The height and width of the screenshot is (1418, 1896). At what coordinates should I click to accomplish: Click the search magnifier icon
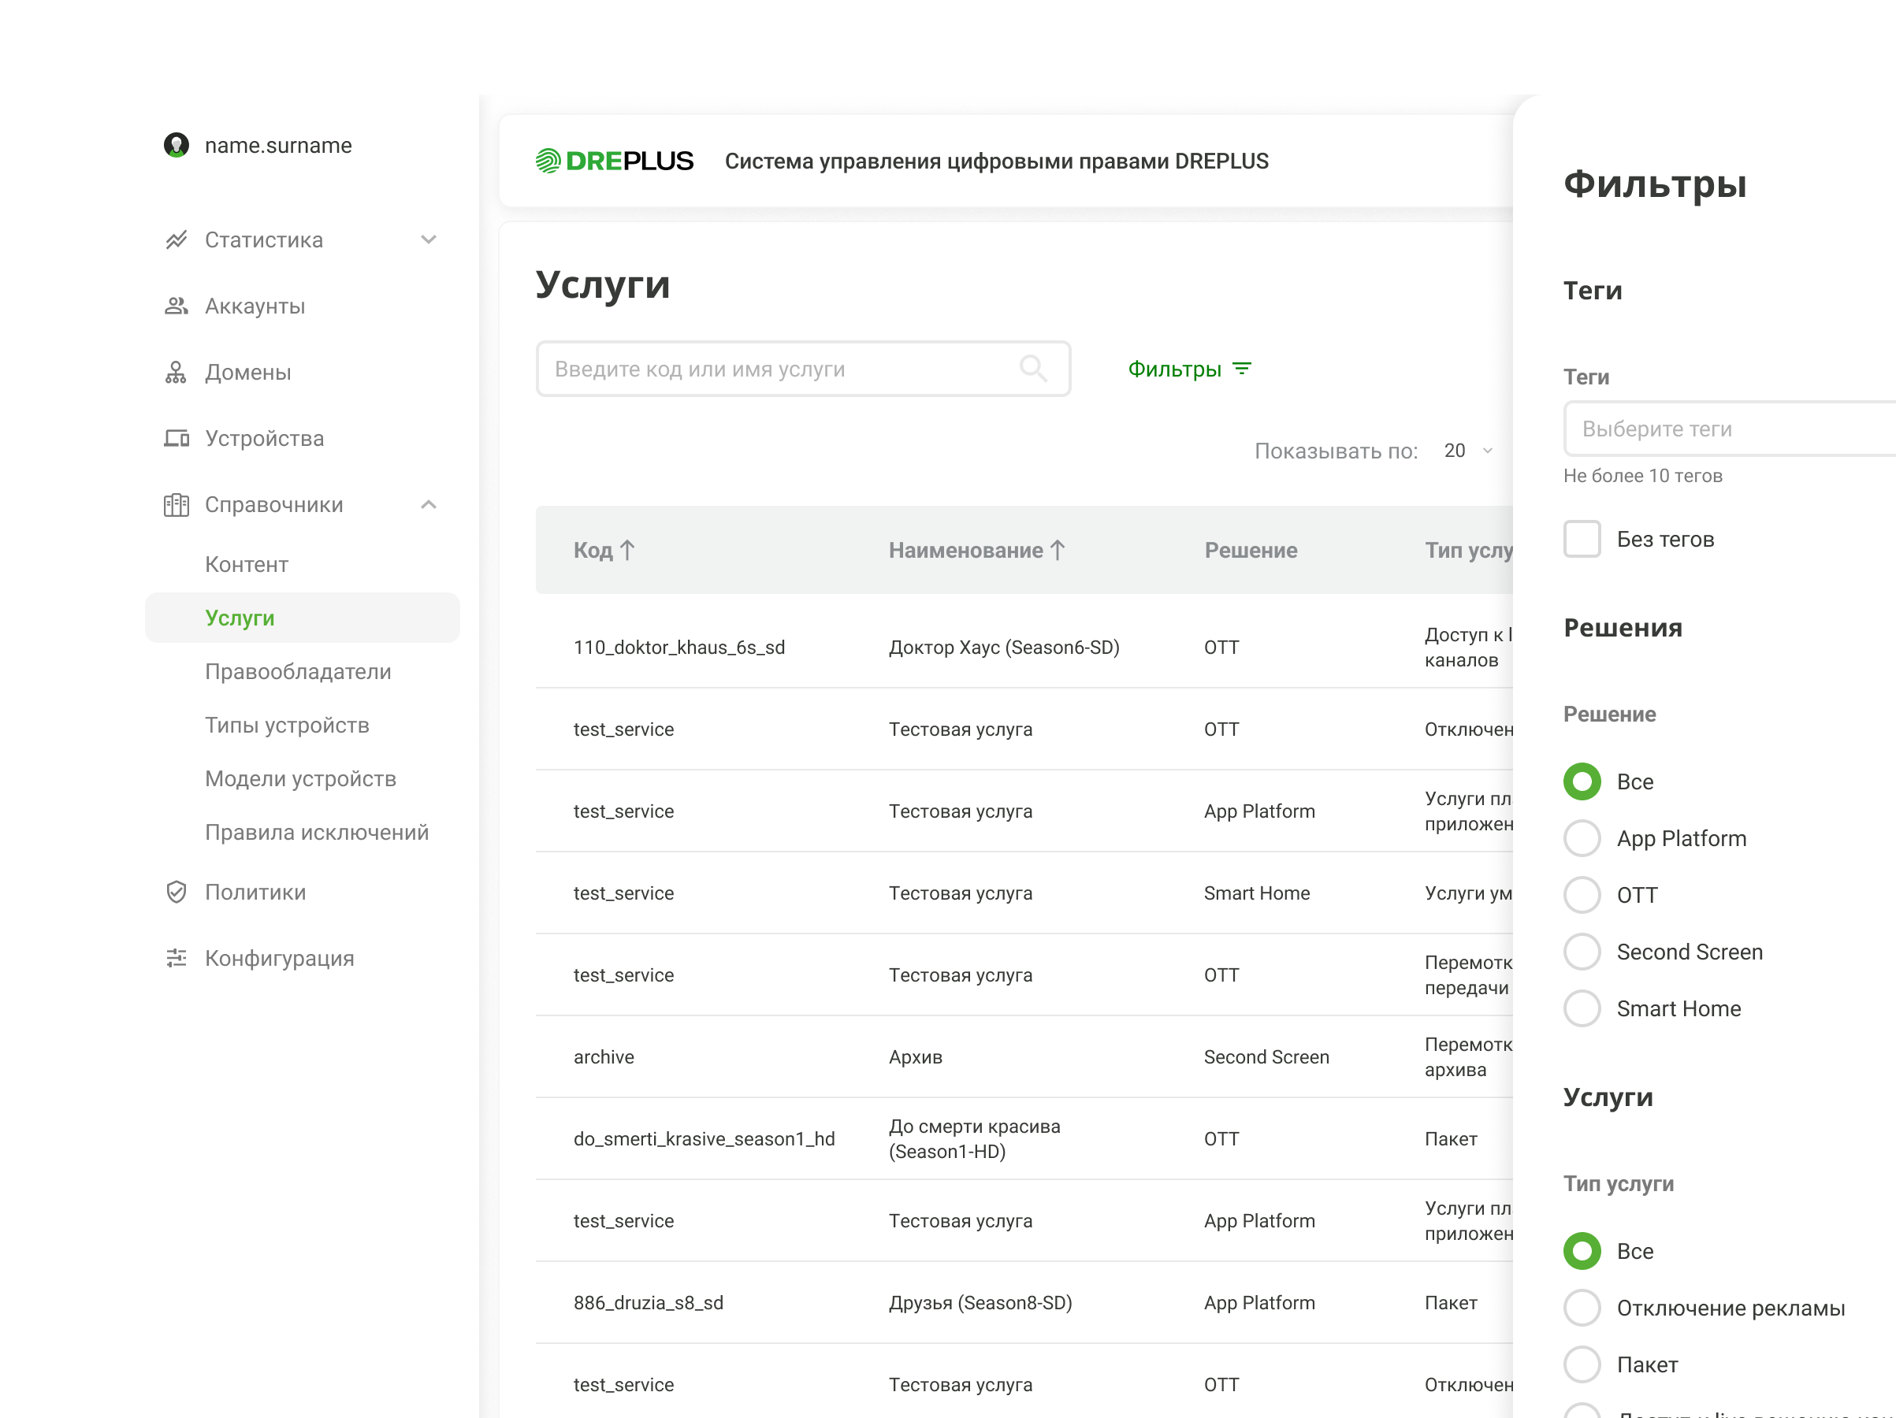pos(1033,369)
